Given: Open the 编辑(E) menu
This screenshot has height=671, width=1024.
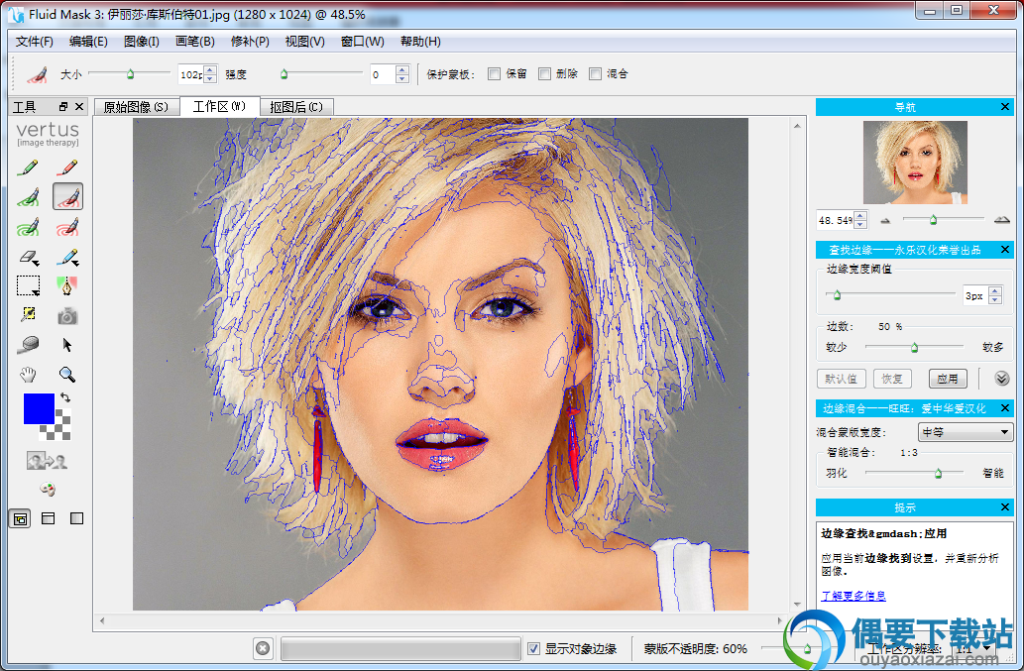Looking at the screenshot, I should (x=88, y=41).
